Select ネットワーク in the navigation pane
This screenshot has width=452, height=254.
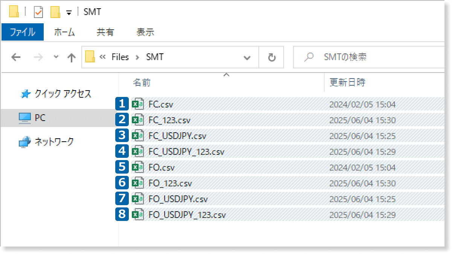tap(54, 142)
